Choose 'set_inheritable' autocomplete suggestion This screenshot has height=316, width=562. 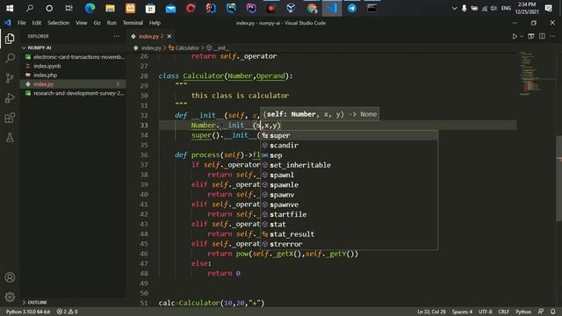pyautogui.click(x=349, y=165)
